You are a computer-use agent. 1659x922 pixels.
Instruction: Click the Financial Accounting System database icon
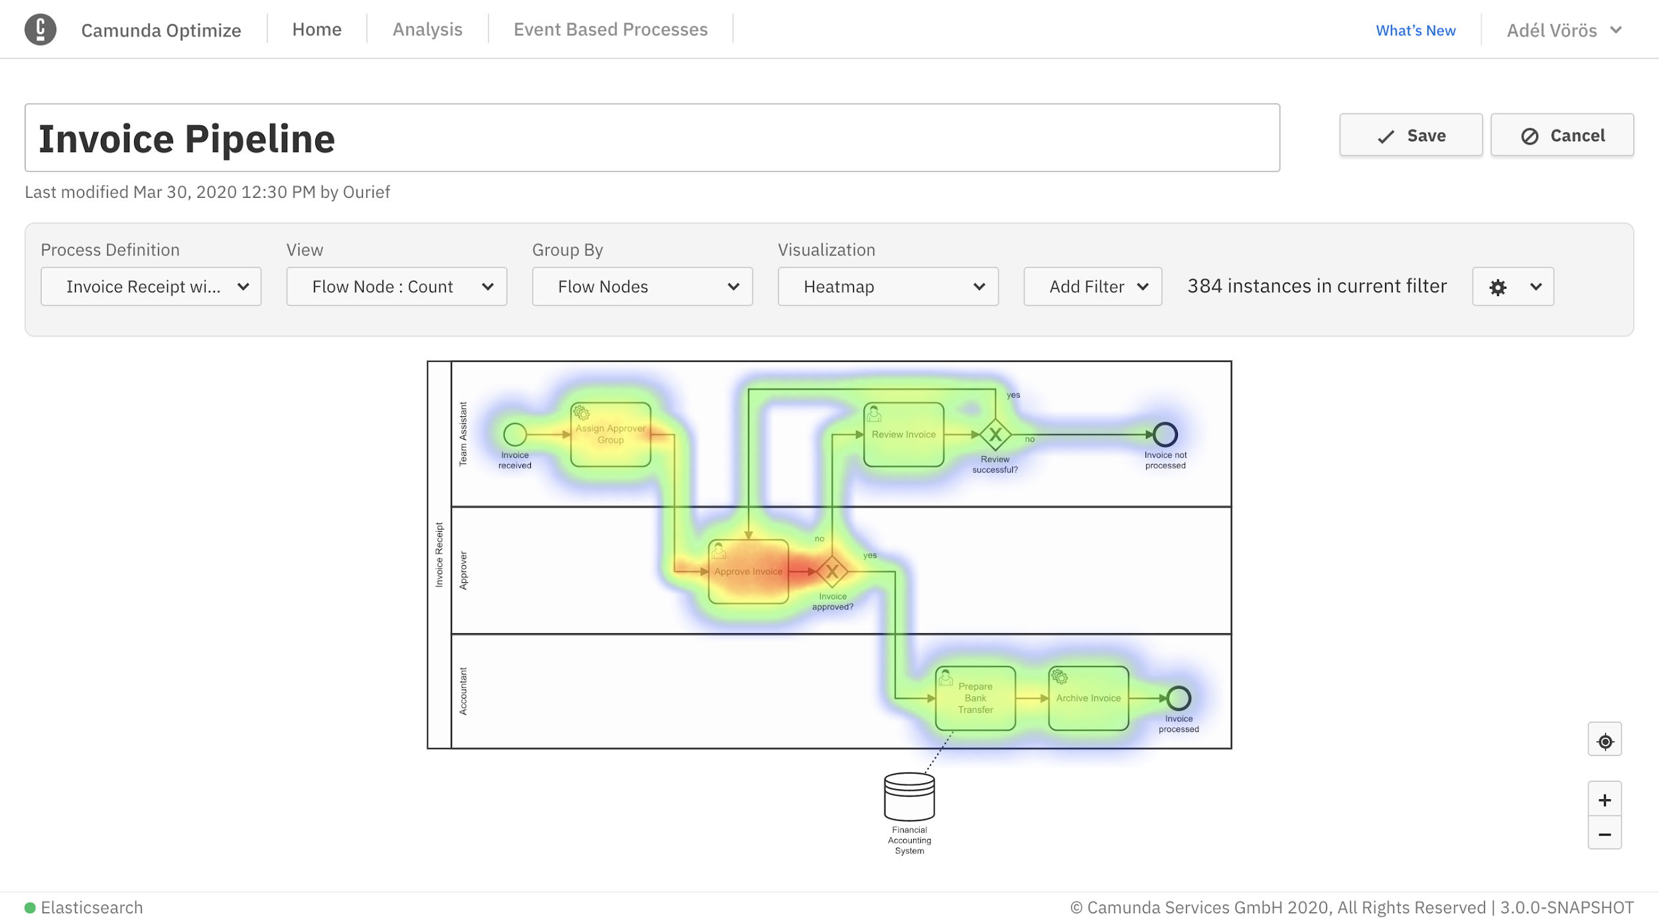[909, 797]
